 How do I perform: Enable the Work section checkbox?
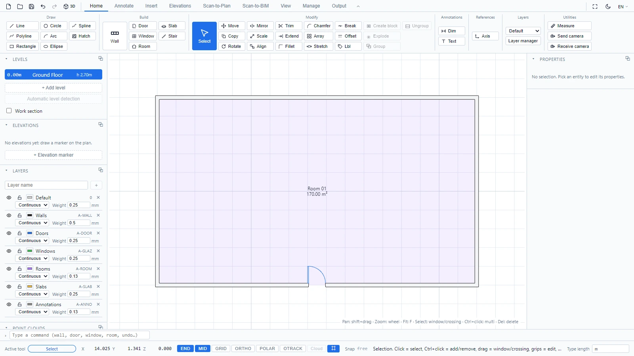pyautogui.click(x=9, y=111)
